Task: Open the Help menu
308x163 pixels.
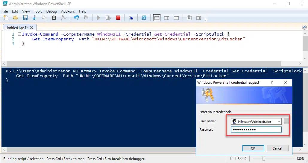Action: tap(83, 11)
